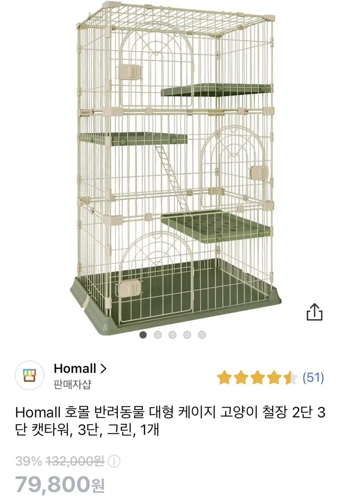Tap the 39% discount label
Viewport: 345px width, 496px height.
click(x=29, y=461)
